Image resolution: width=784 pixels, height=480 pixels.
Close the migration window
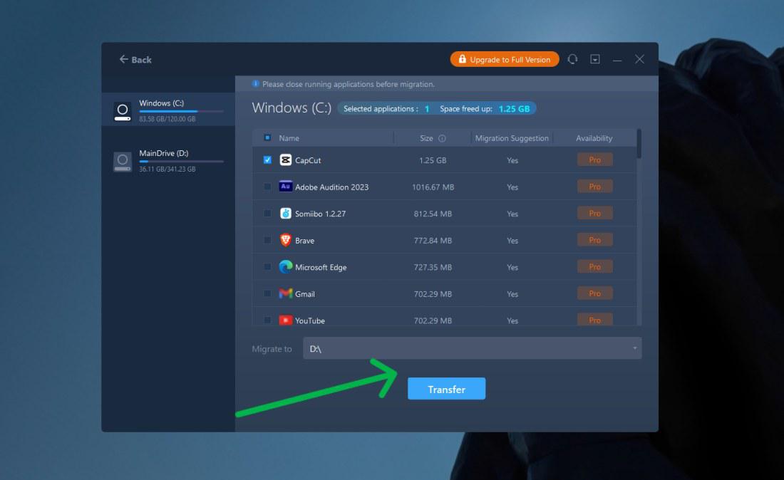pos(639,59)
